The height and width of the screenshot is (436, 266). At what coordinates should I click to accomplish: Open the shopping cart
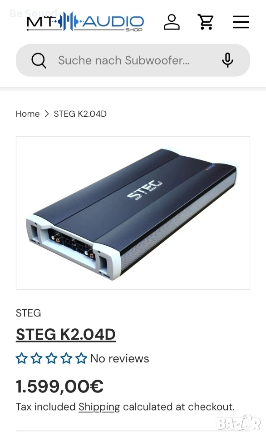206,22
